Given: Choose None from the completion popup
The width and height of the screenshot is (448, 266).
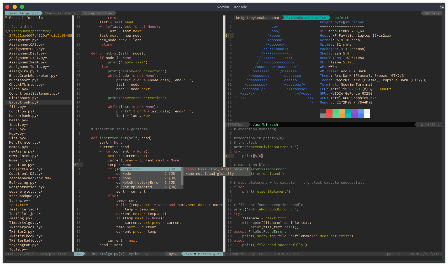Looking at the screenshot, I should pos(151,178).
